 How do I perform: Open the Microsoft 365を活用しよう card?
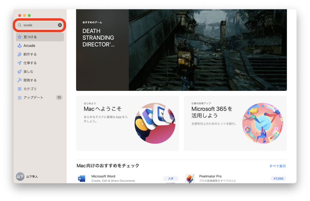tap(235, 123)
